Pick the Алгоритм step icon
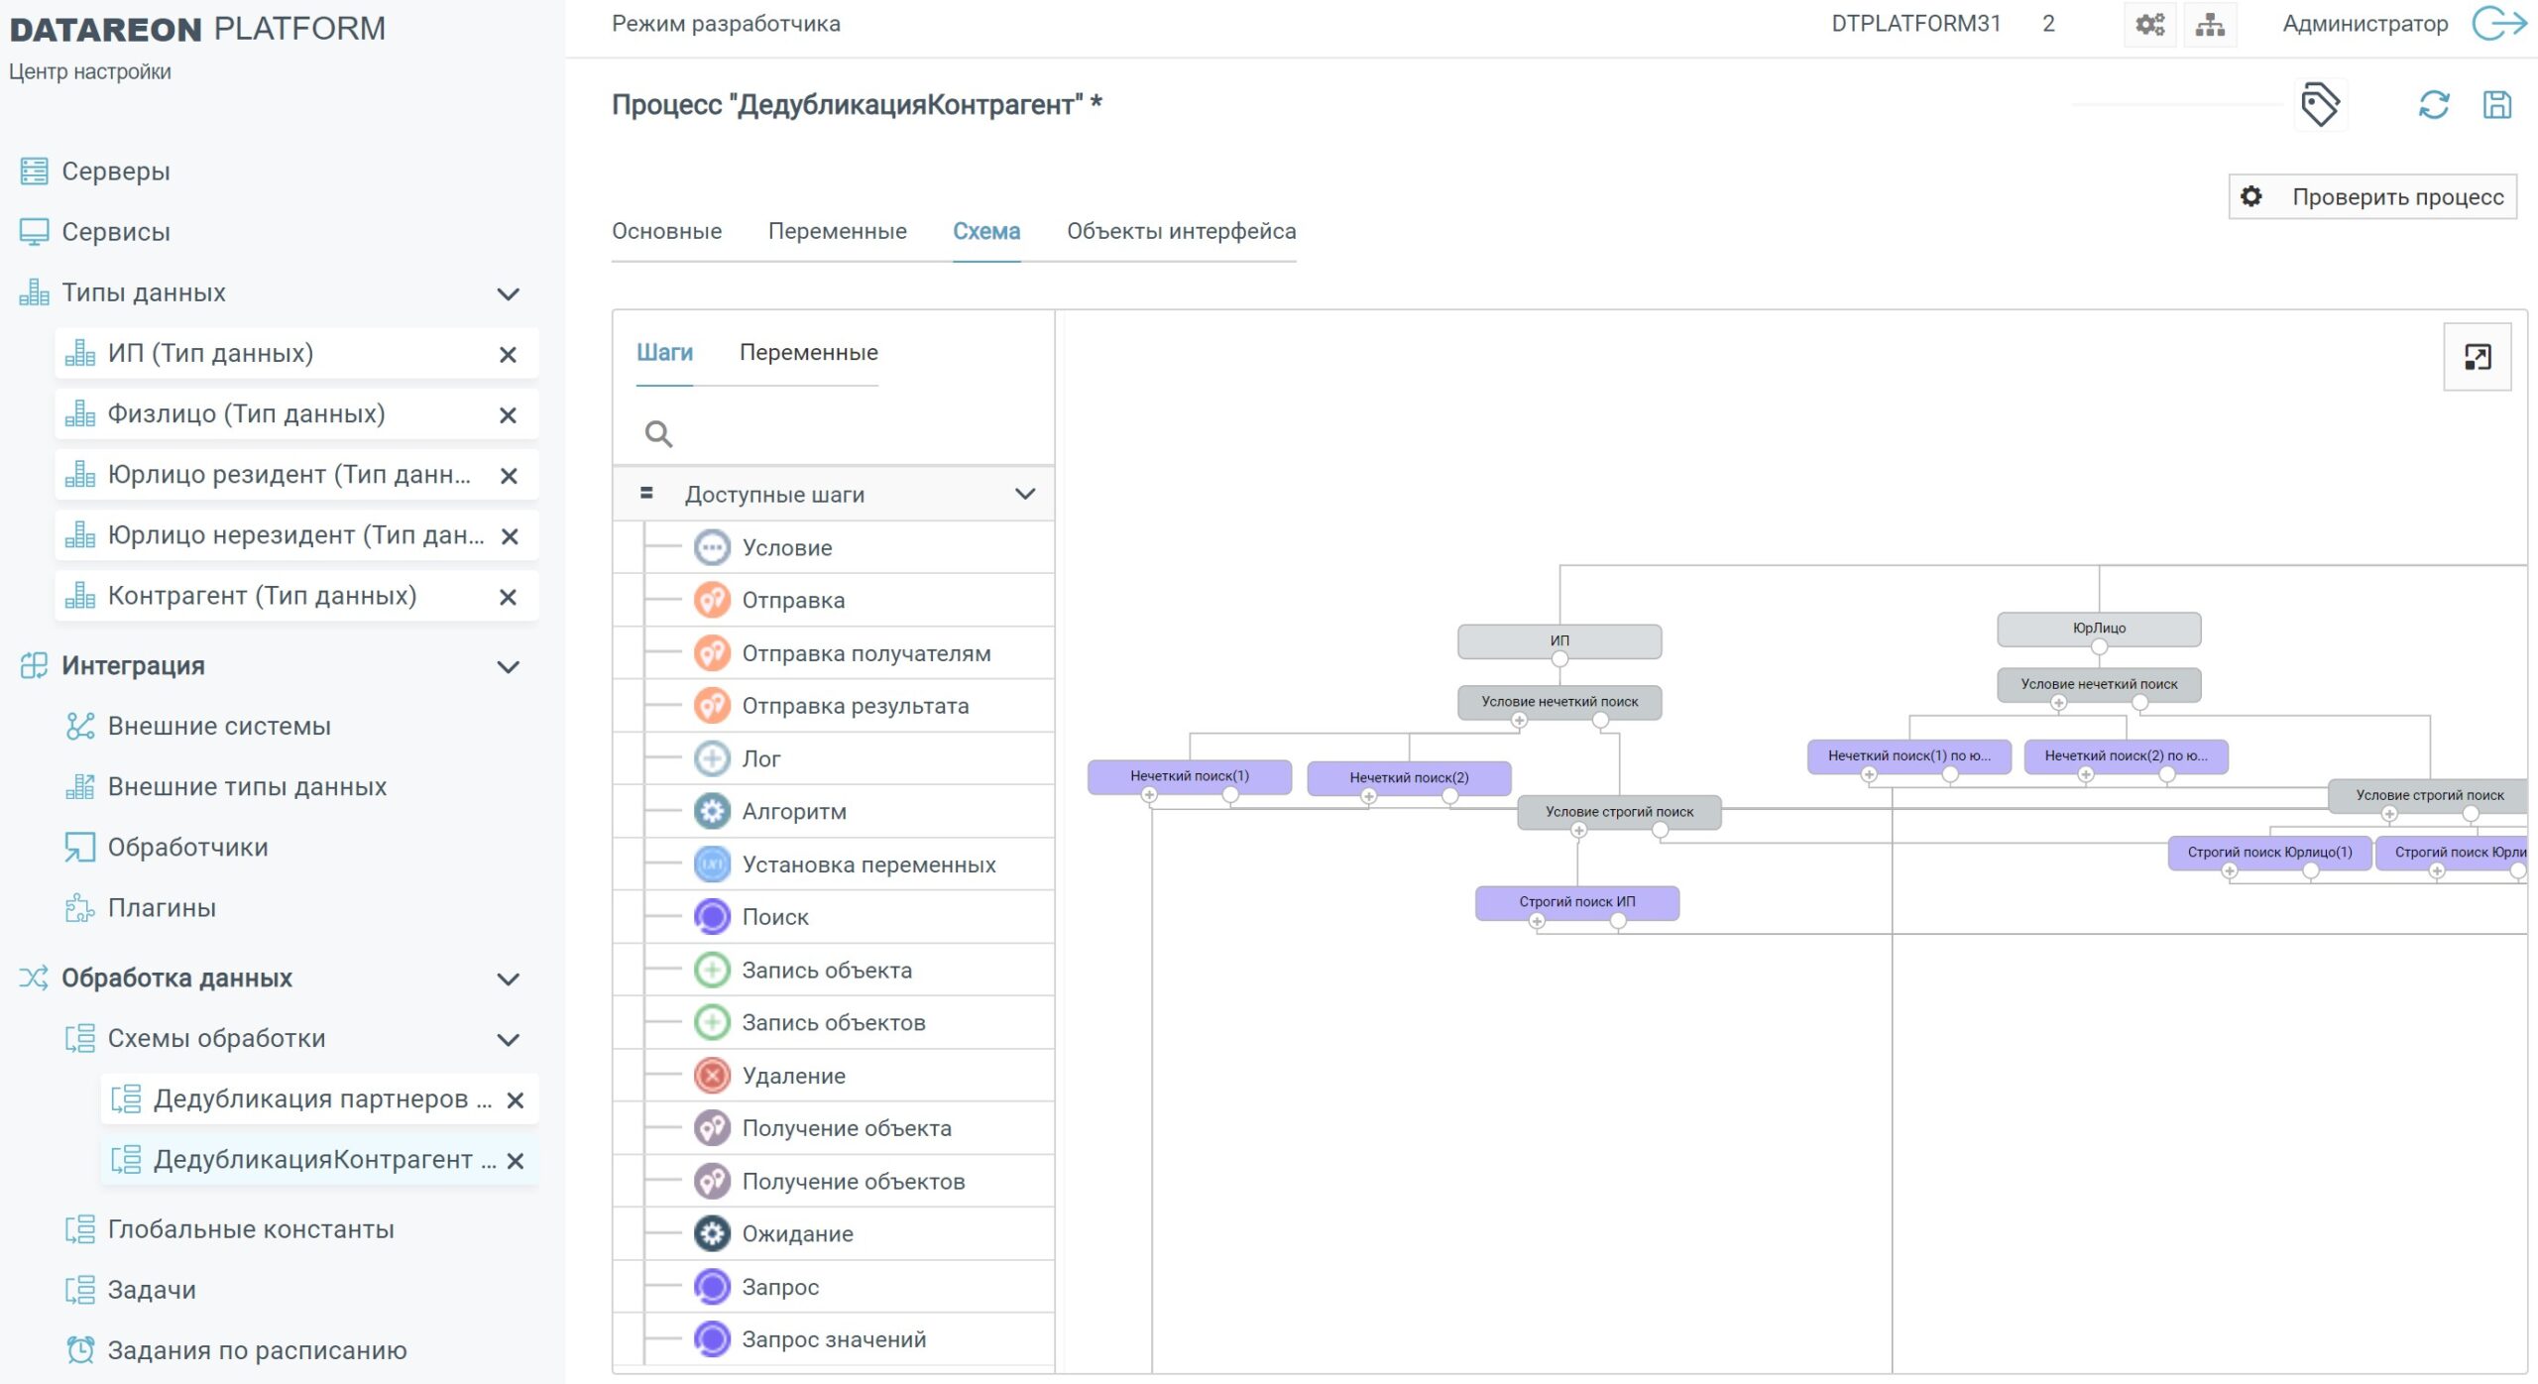The height and width of the screenshot is (1384, 2538). (x=712, y=812)
